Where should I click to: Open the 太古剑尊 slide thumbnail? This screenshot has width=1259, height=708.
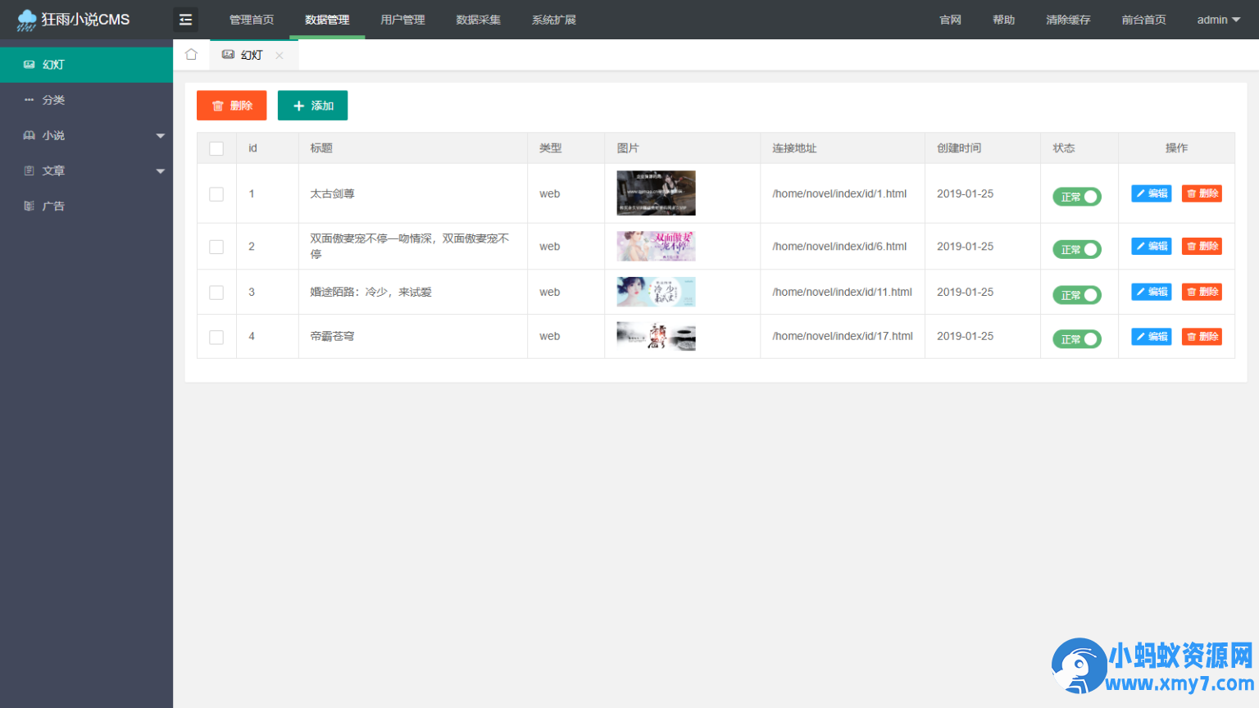tap(656, 193)
